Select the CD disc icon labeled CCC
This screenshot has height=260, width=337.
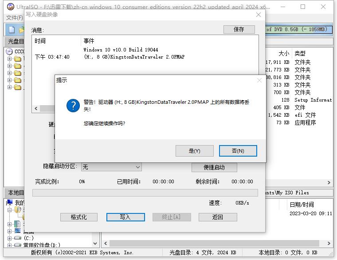(9, 51)
